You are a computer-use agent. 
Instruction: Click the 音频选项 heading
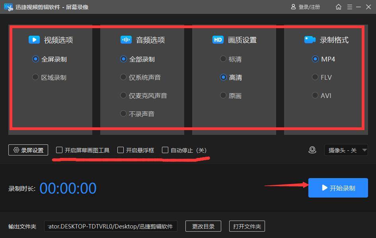pyautogui.click(x=150, y=40)
